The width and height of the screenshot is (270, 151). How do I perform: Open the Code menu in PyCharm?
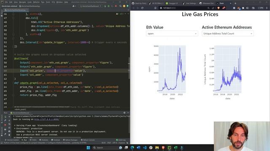tap(30, 2)
